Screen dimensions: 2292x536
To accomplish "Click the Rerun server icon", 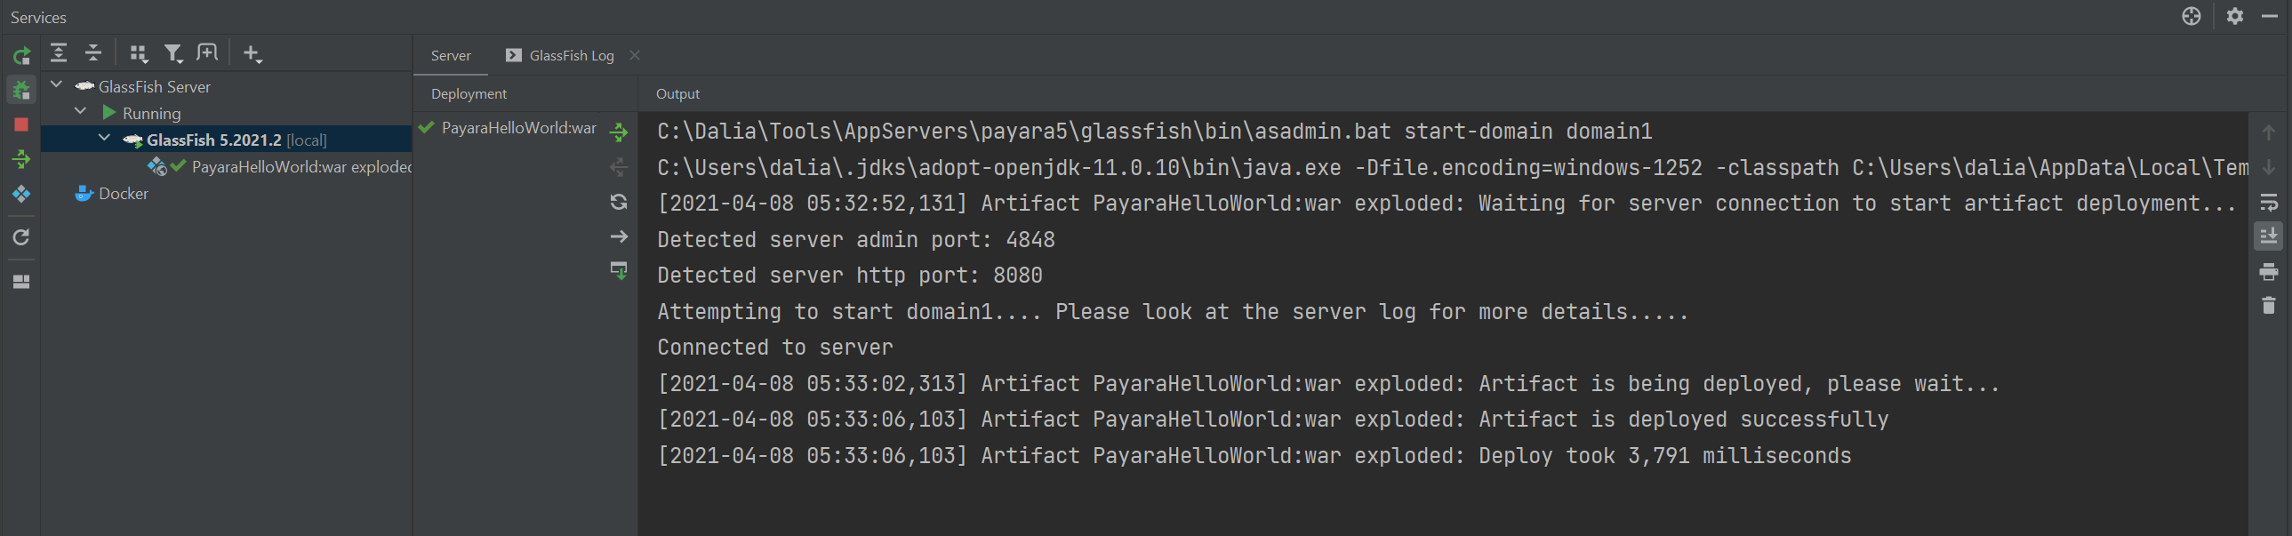I will [21, 55].
